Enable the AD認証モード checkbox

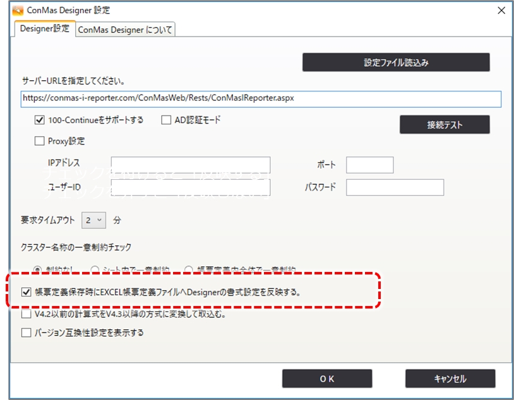[x=166, y=121]
